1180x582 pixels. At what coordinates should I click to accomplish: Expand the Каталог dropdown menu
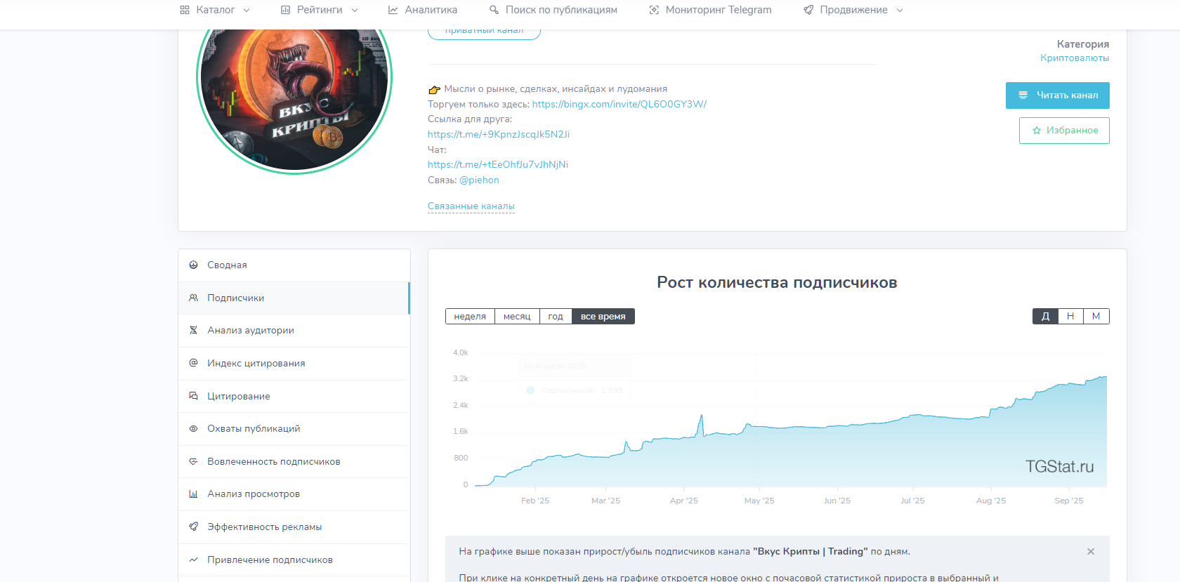pos(215,10)
